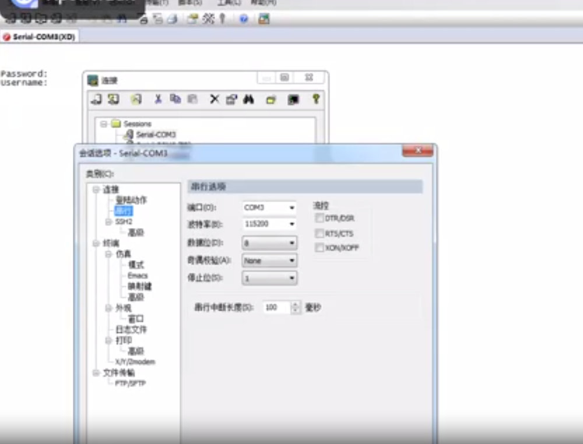Click the blue Help question mark icon

click(x=244, y=19)
